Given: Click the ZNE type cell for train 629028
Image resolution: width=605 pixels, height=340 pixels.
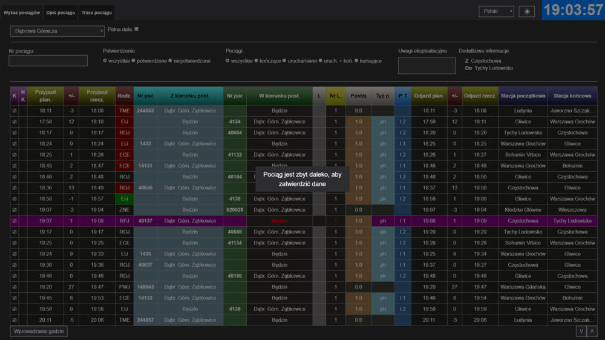Looking at the screenshot, I should (124, 210).
